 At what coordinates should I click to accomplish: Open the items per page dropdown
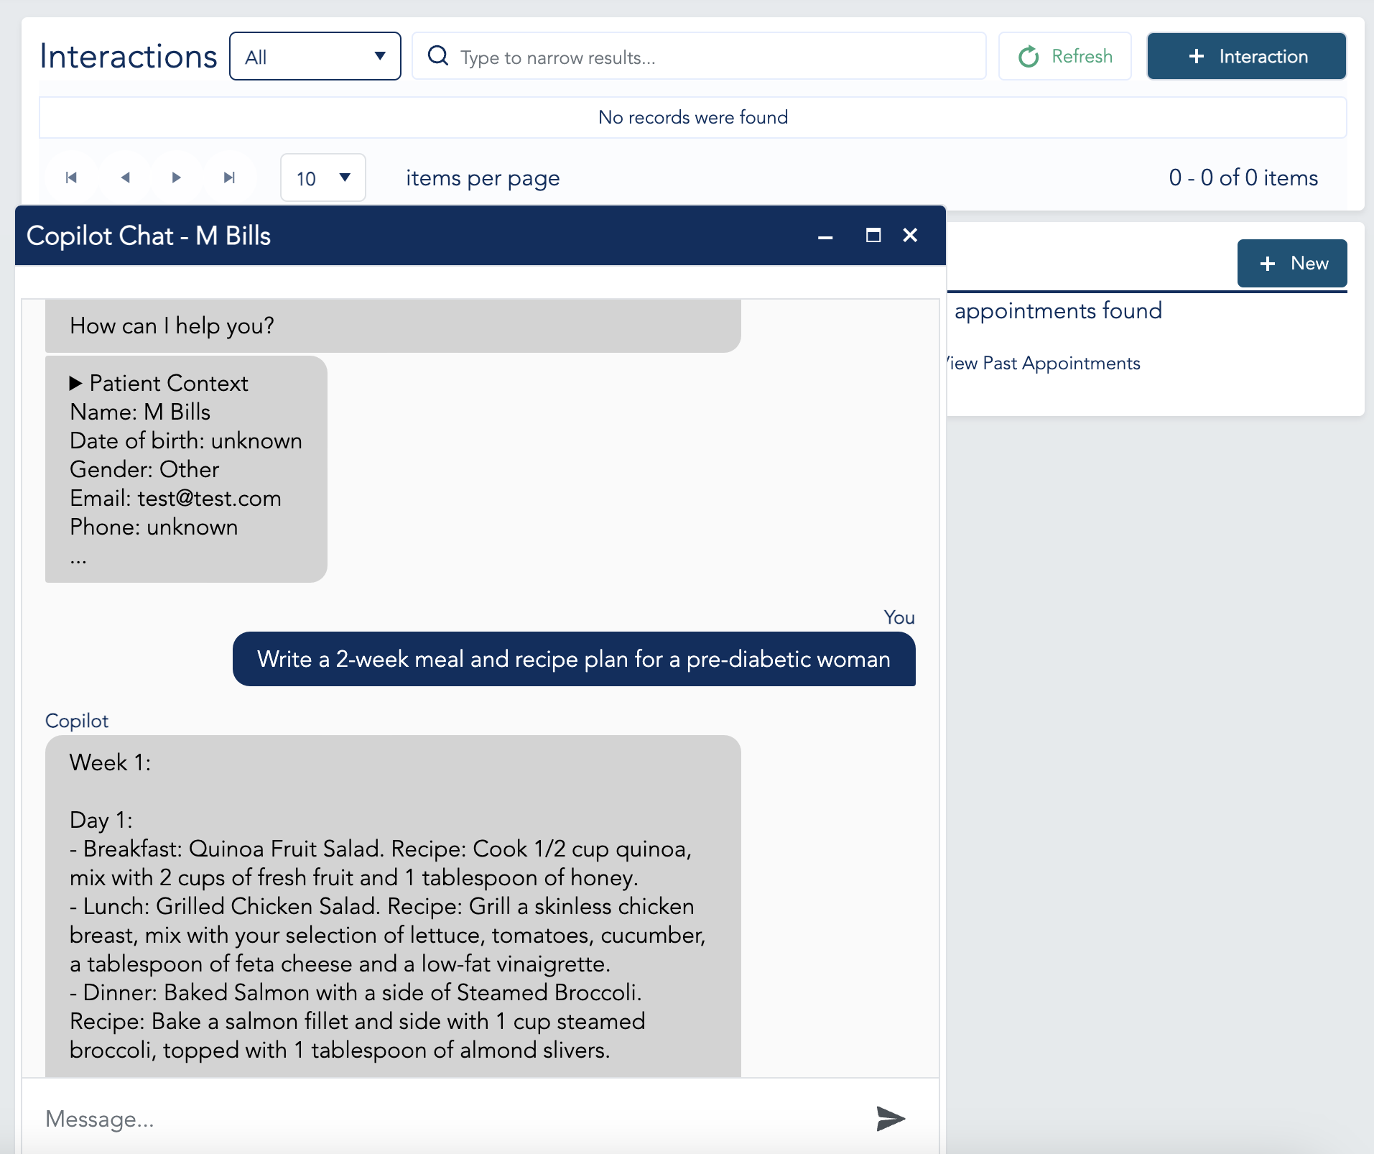click(322, 177)
